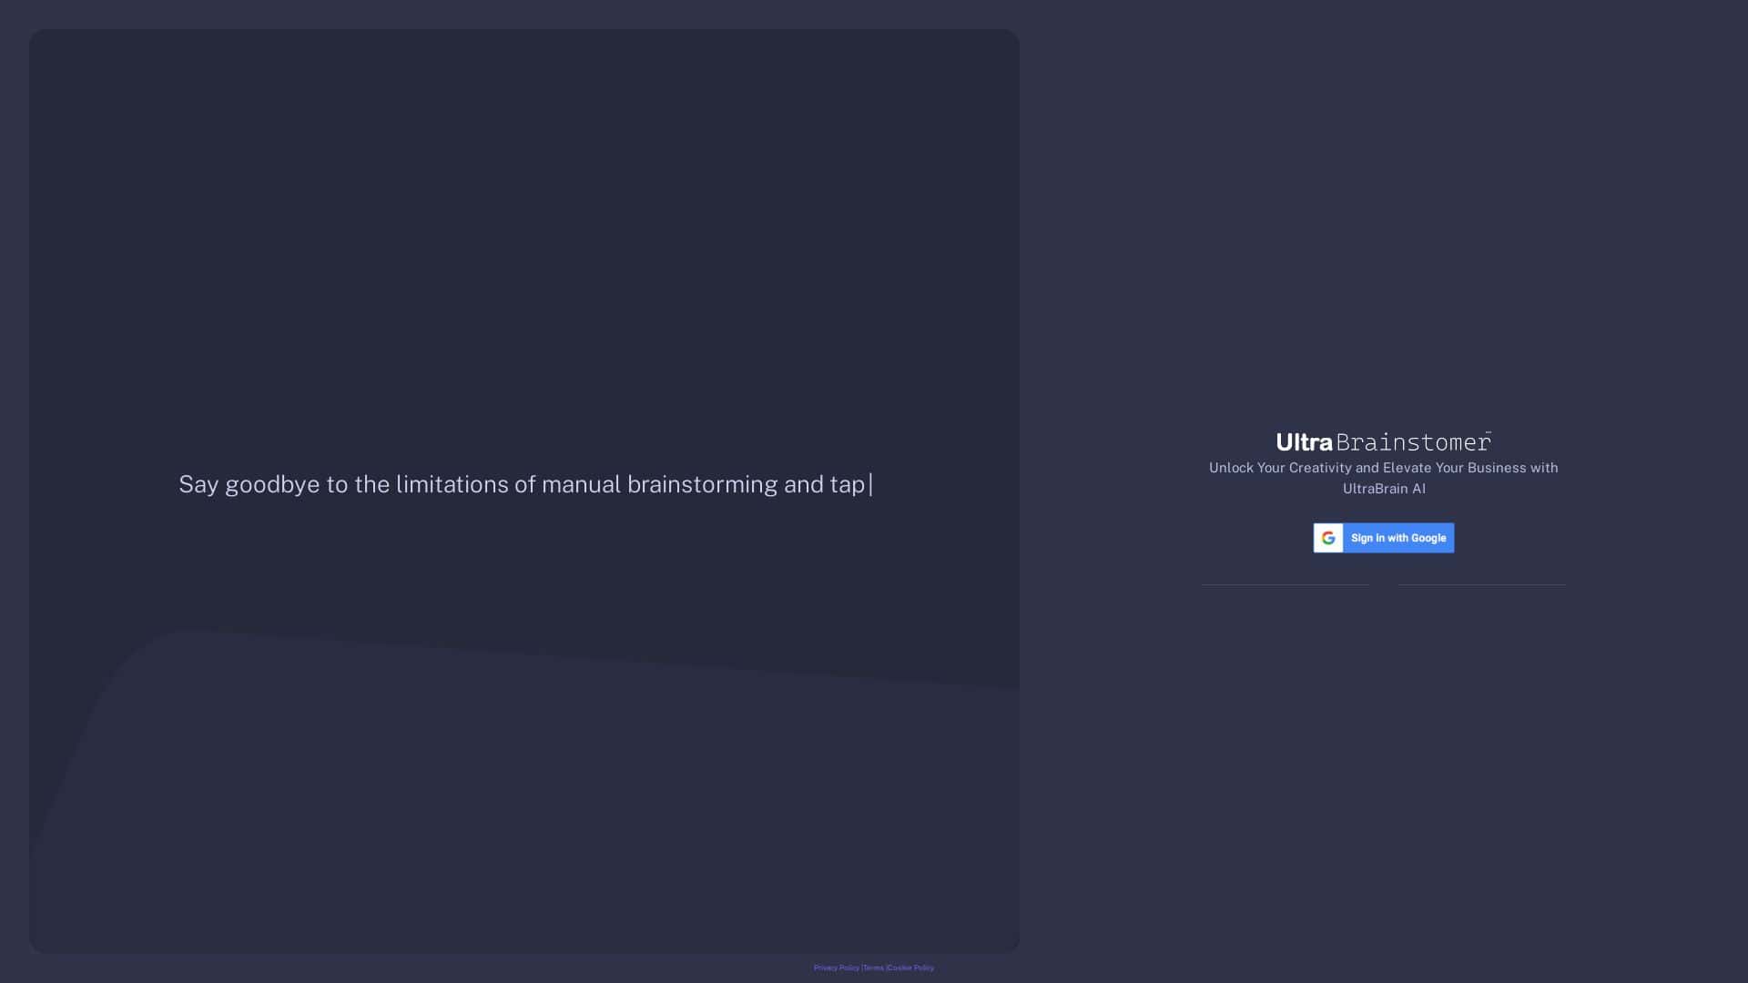1748x983 pixels.
Task: Click the right divider line below sign-in
Action: click(1482, 586)
